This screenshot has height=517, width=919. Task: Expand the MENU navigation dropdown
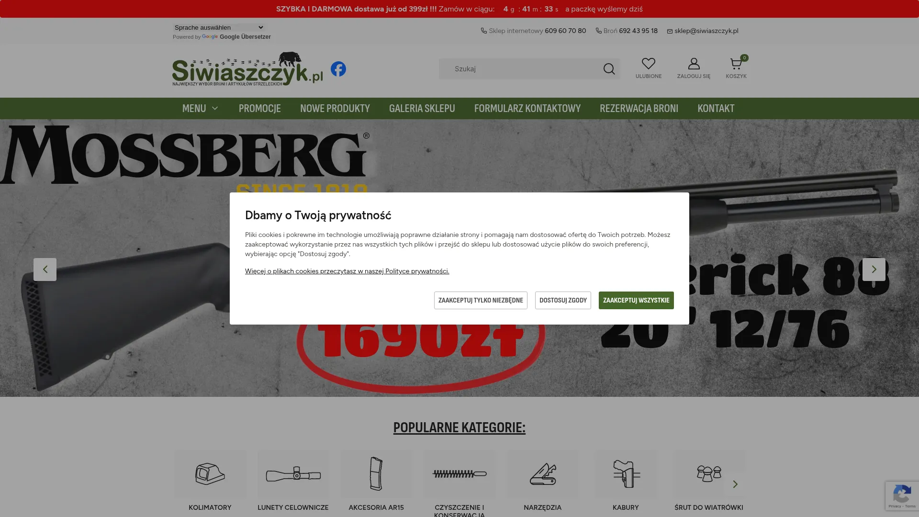[x=200, y=108]
